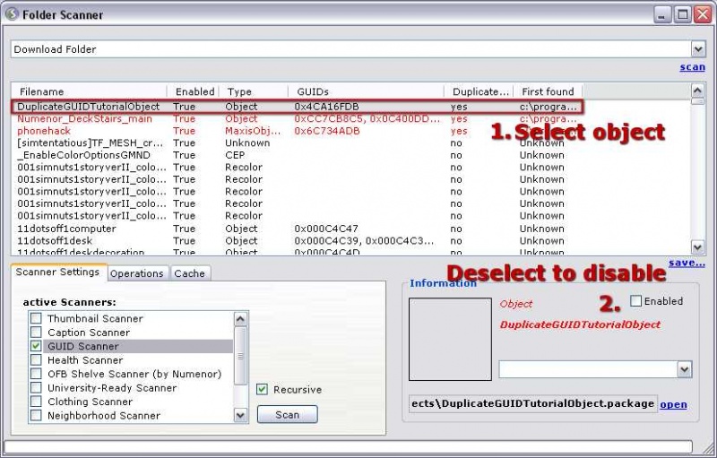Toggle the Recursive checkbox
This screenshot has height=458, width=717.
click(262, 390)
